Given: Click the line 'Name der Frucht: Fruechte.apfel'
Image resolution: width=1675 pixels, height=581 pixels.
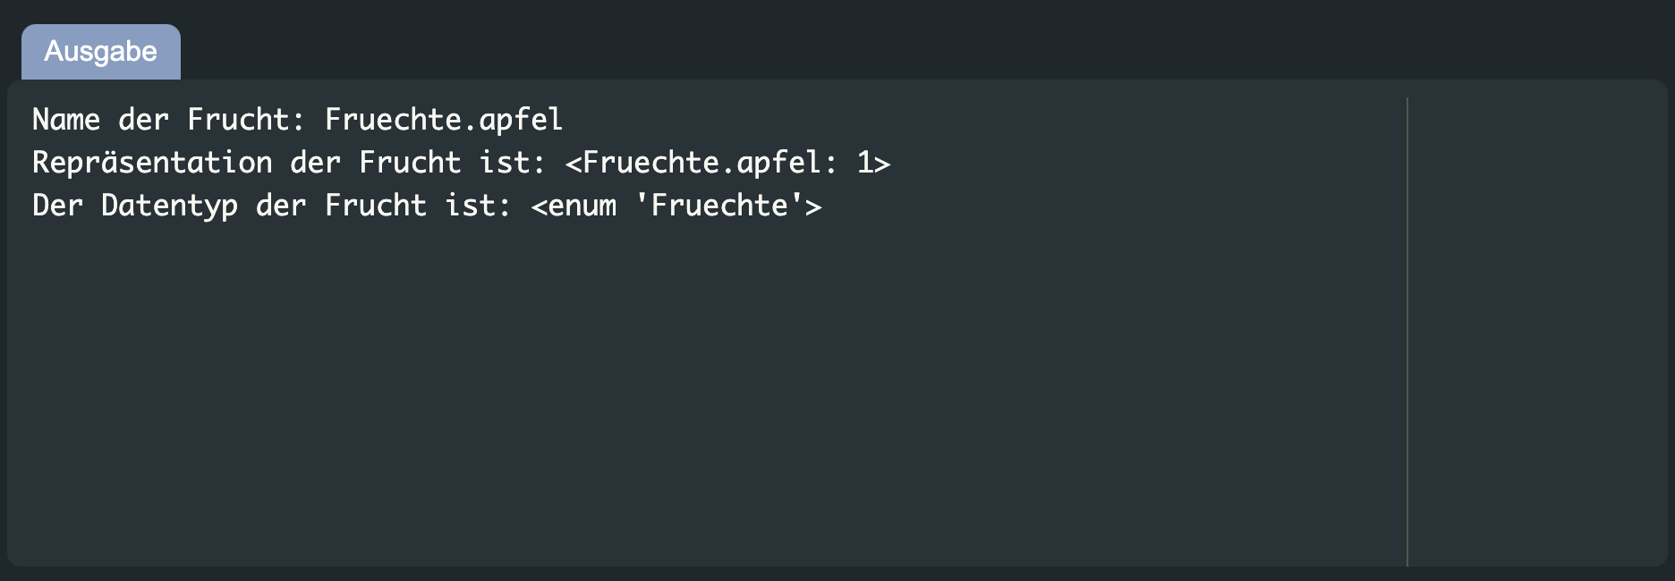Looking at the screenshot, I should click(295, 118).
